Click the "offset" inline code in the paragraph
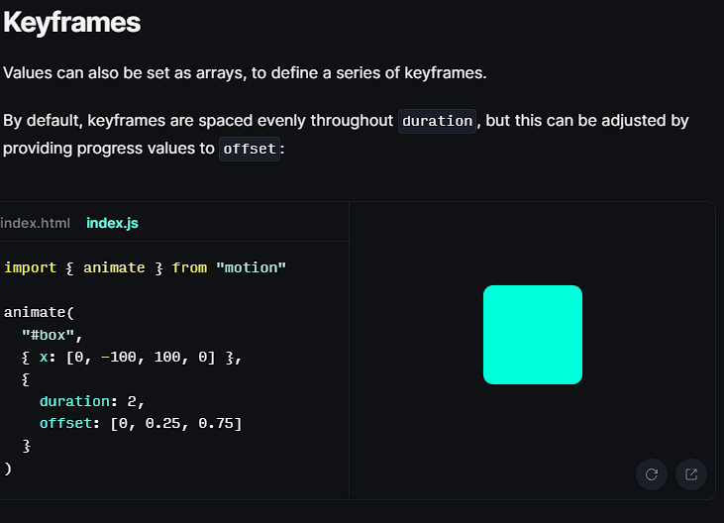Image resolution: width=724 pixels, height=523 pixels. tap(250, 149)
